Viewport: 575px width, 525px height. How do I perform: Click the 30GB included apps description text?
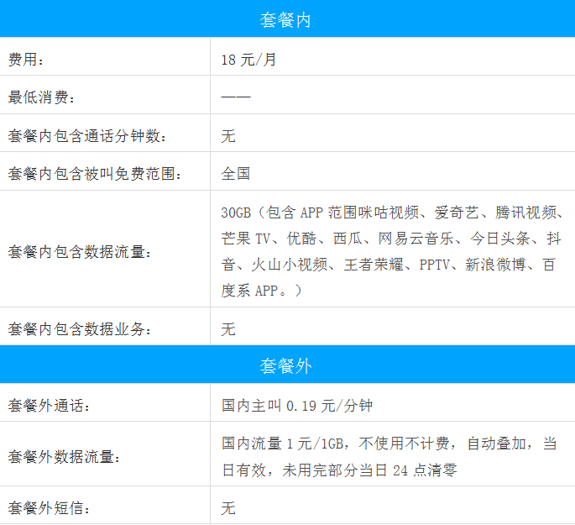click(392, 251)
